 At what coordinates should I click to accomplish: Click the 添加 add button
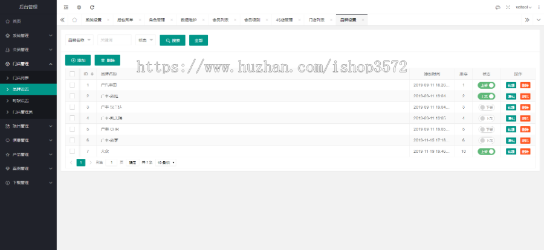tap(78, 60)
